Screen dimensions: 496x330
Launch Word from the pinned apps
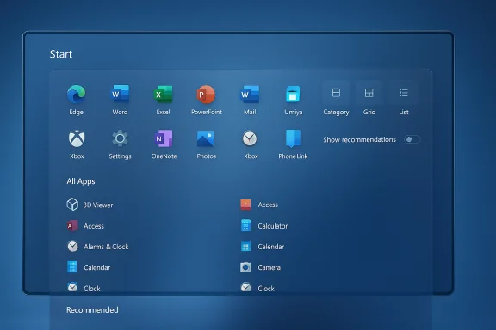[120, 100]
